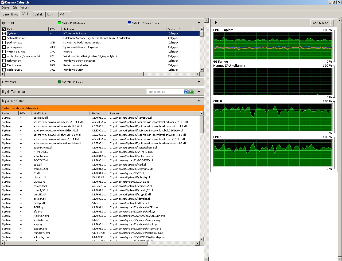Select the AgileVpn.sys module row

click(100, 216)
